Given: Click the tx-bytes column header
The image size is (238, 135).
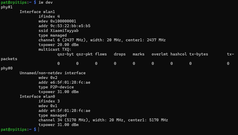Looking at the screenshot, I should pos(199,54).
